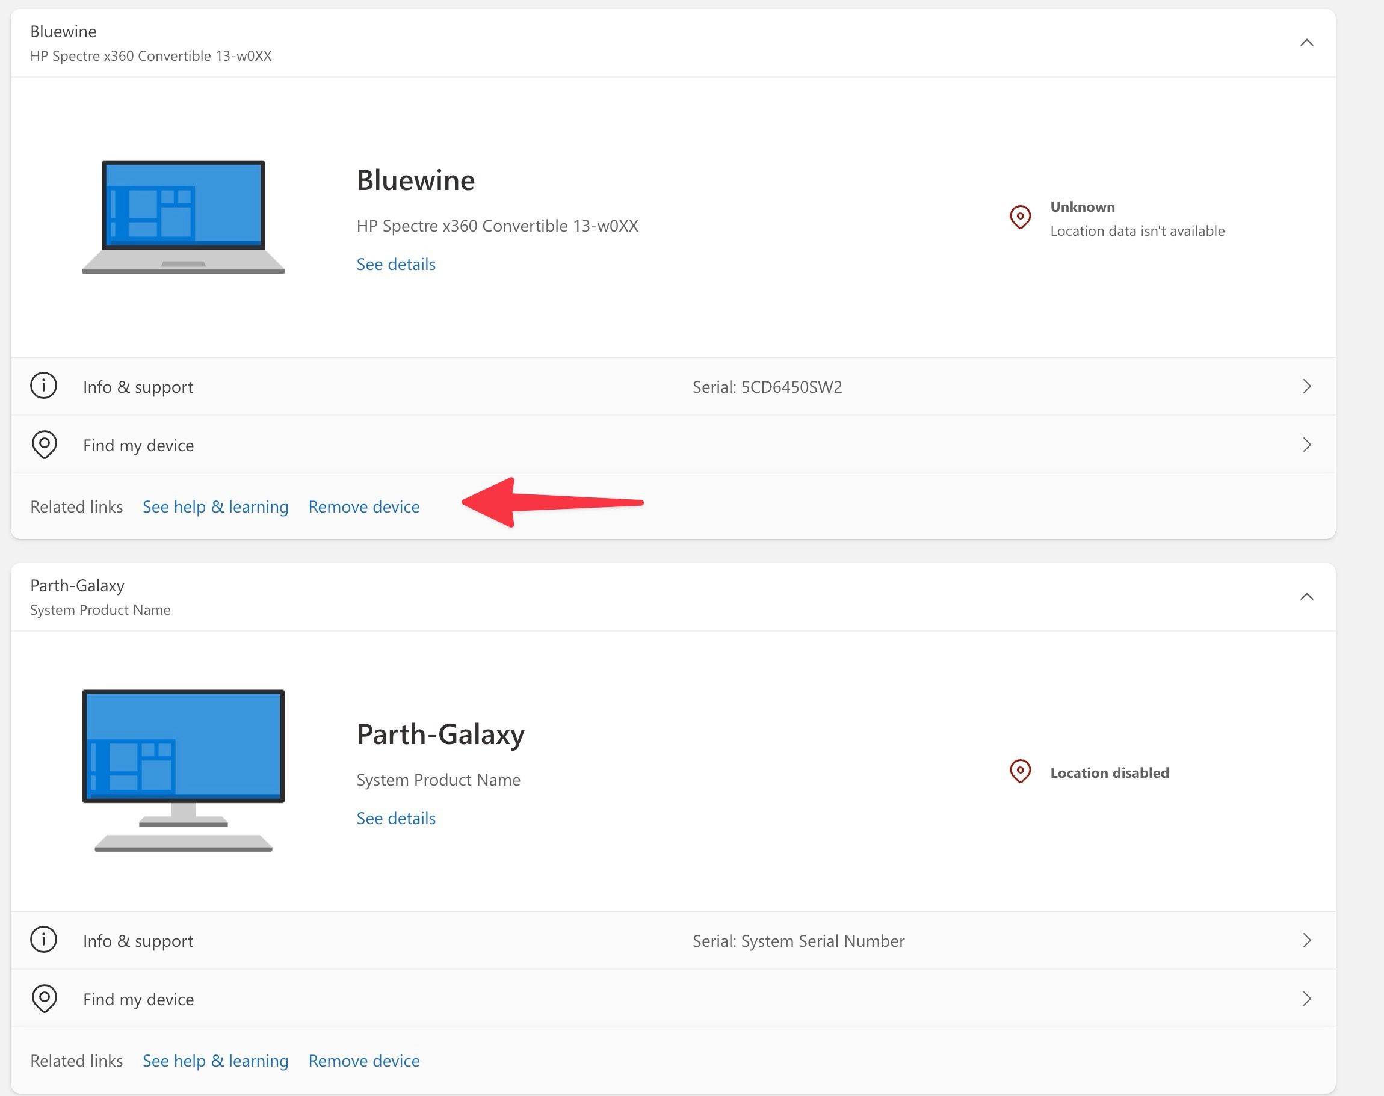
Task: Click HP Spectre x360 model text under Bluewine heading
Action: point(498,226)
